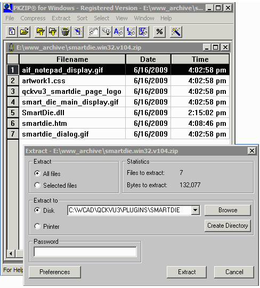Open the File menu

(x=10, y=18)
